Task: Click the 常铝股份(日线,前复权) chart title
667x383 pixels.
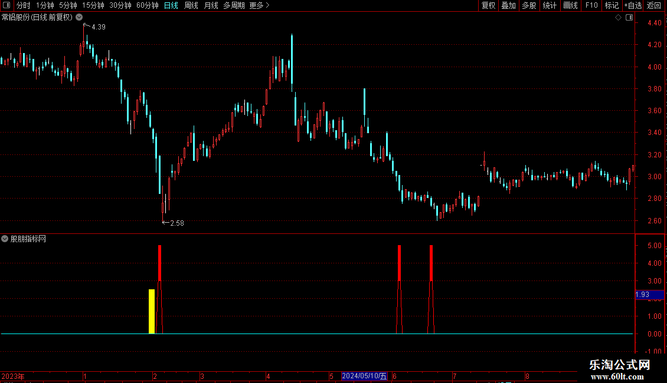Action: click(37, 18)
